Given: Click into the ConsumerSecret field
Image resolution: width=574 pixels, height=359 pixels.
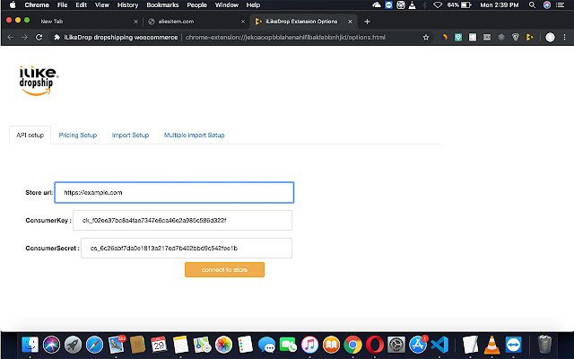Looking at the screenshot, I should [187, 248].
